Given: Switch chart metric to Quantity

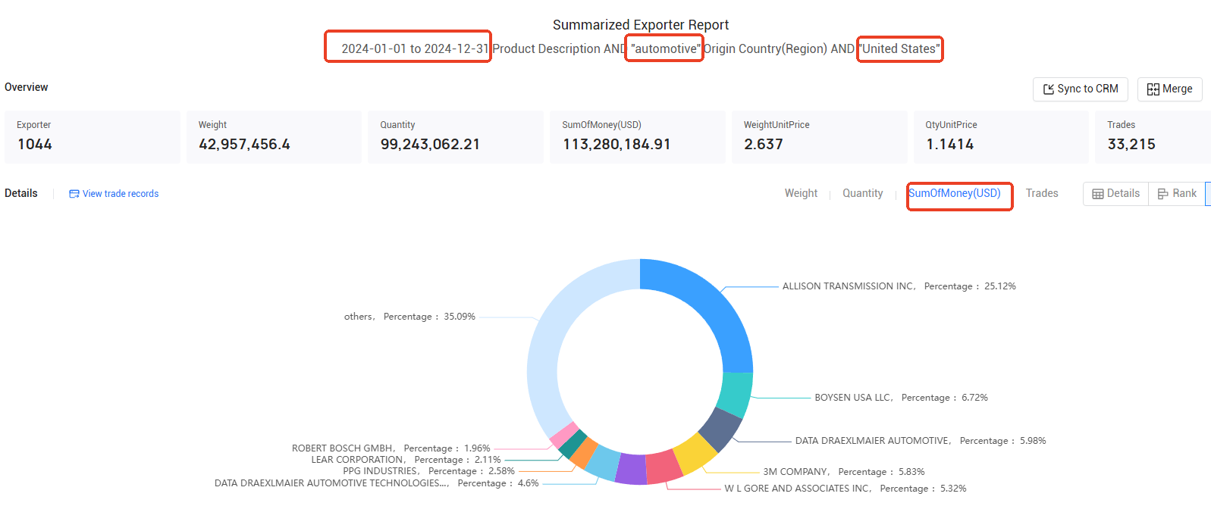Looking at the screenshot, I should 863,193.
